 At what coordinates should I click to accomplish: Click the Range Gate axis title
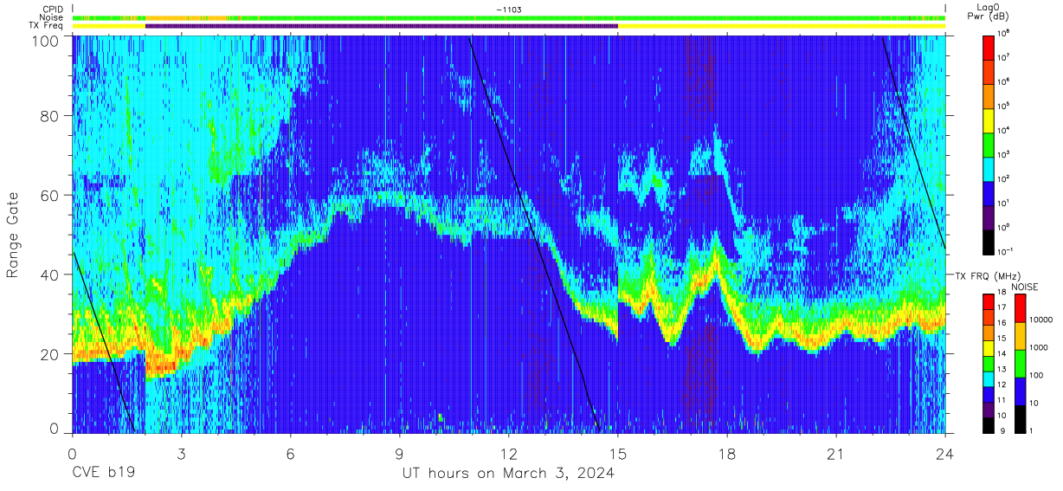[13, 236]
